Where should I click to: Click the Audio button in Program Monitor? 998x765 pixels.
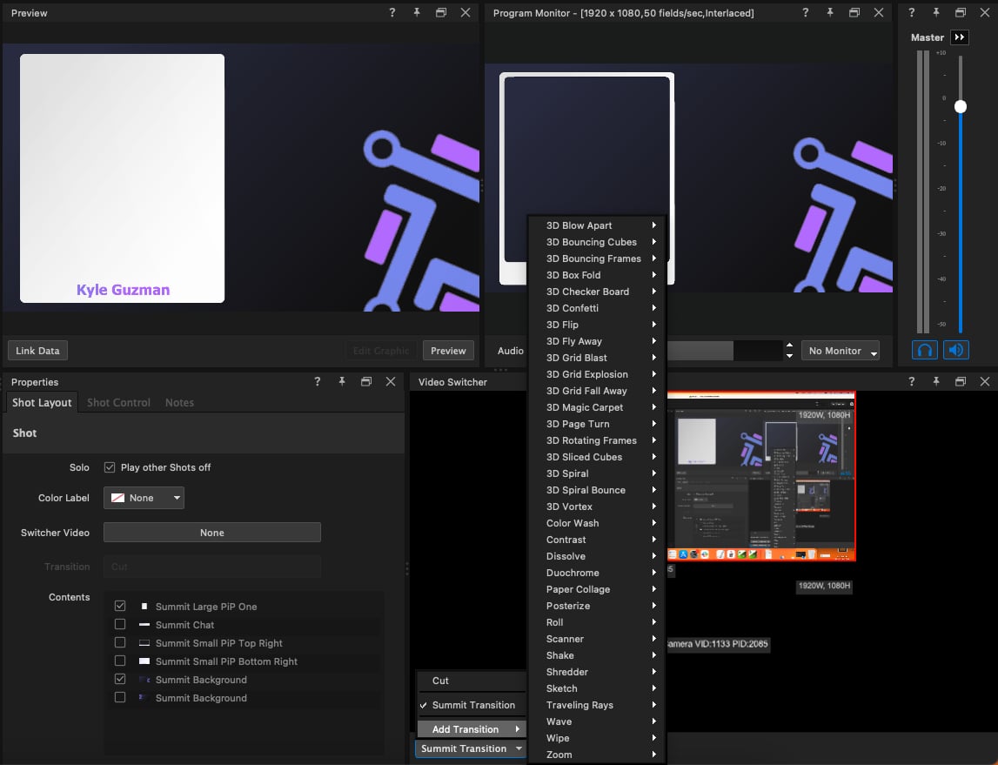(510, 351)
